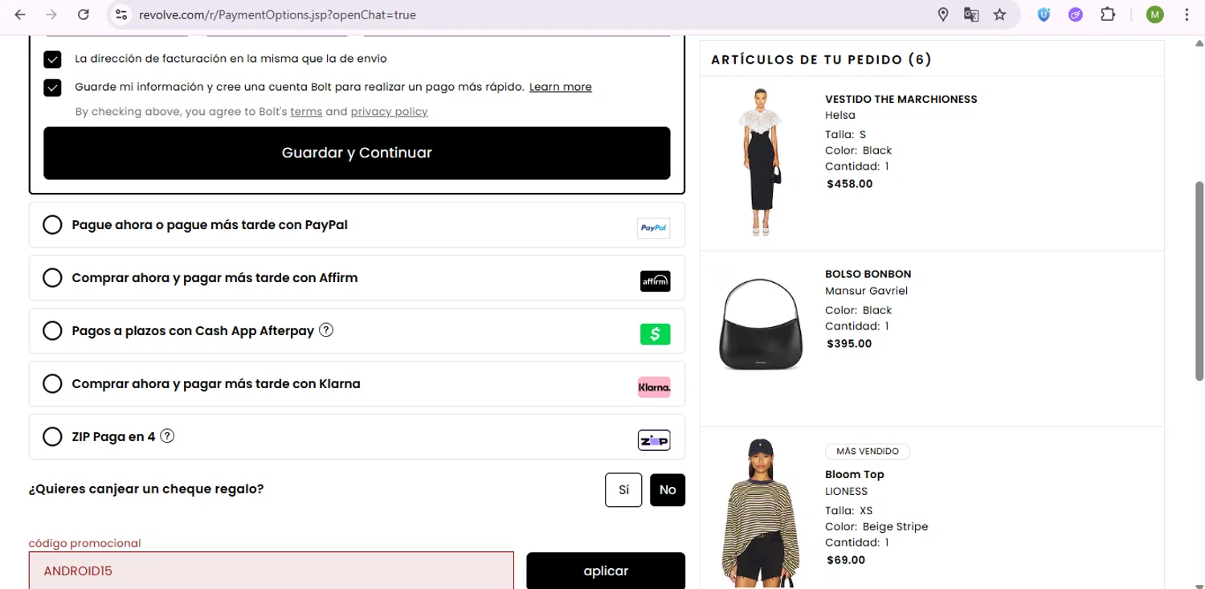The width and height of the screenshot is (1205, 589).
Task: Click the $458.00 price
Action: point(849,184)
